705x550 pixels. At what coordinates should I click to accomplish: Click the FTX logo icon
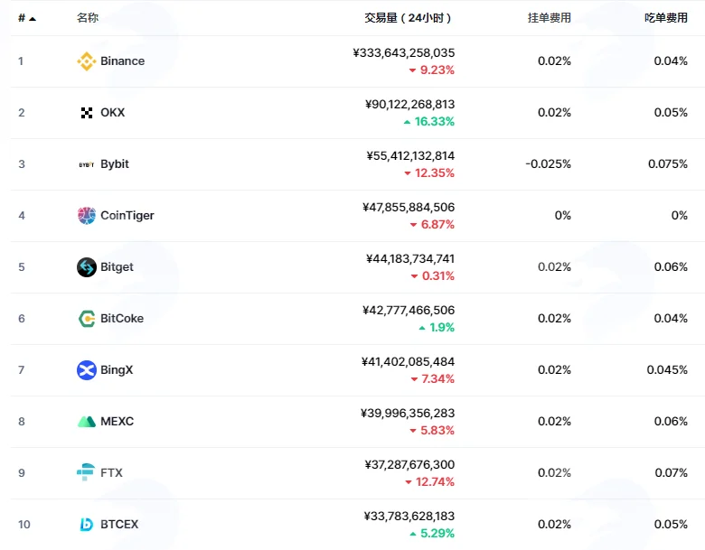click(86, 472)
